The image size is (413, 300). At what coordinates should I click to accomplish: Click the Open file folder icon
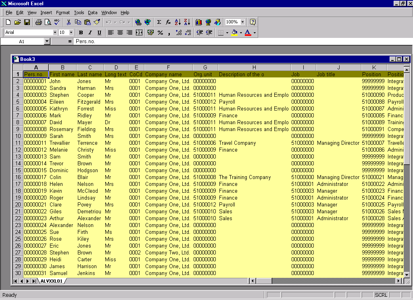tap(17, 22)
